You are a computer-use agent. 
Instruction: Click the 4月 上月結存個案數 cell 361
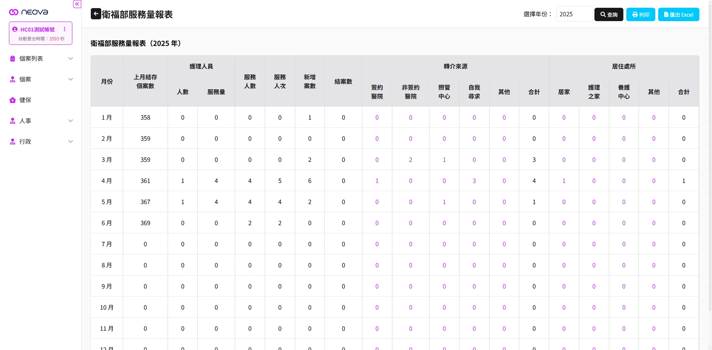(145, 181)
